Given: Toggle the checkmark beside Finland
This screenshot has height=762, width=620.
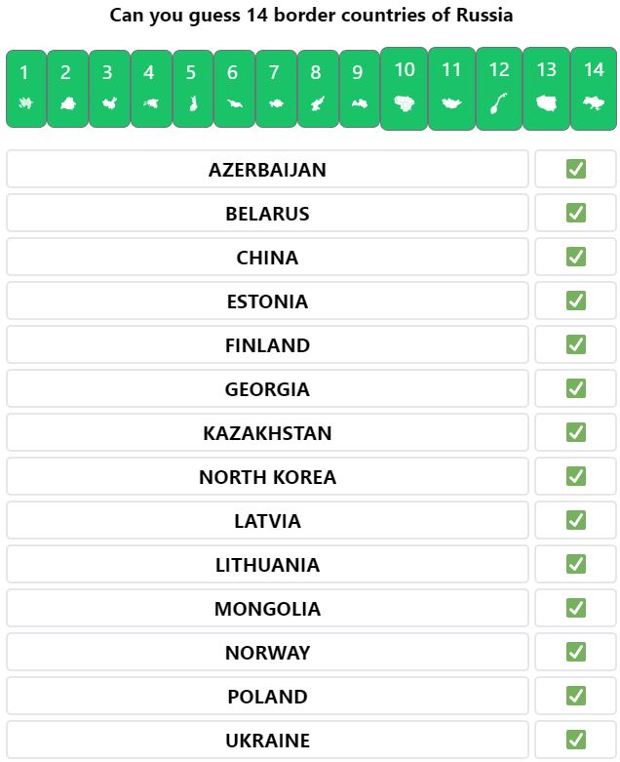Looking at the screenshot, I should point(576,344).
